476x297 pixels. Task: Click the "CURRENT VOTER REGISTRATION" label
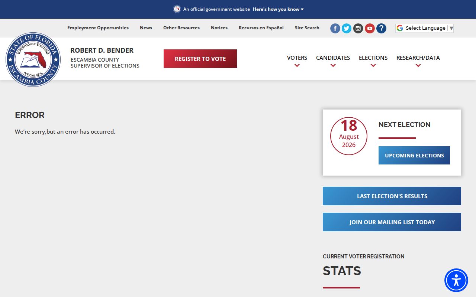click(x=364, y=257)
